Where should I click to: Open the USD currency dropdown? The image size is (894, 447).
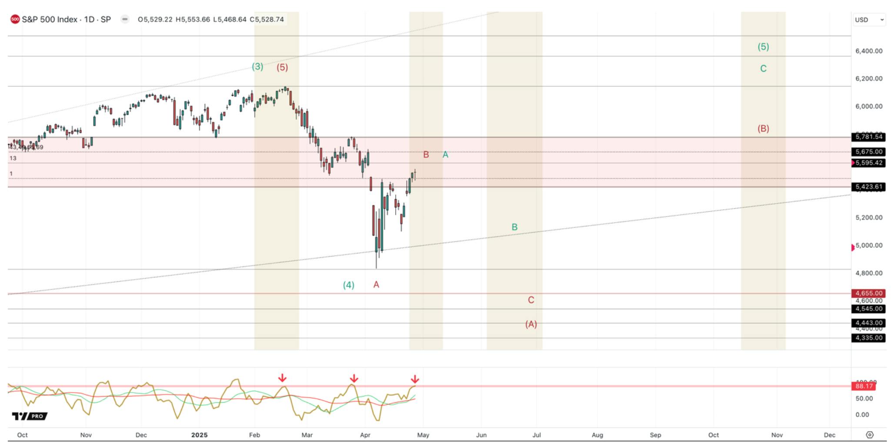tap(869, 20)
